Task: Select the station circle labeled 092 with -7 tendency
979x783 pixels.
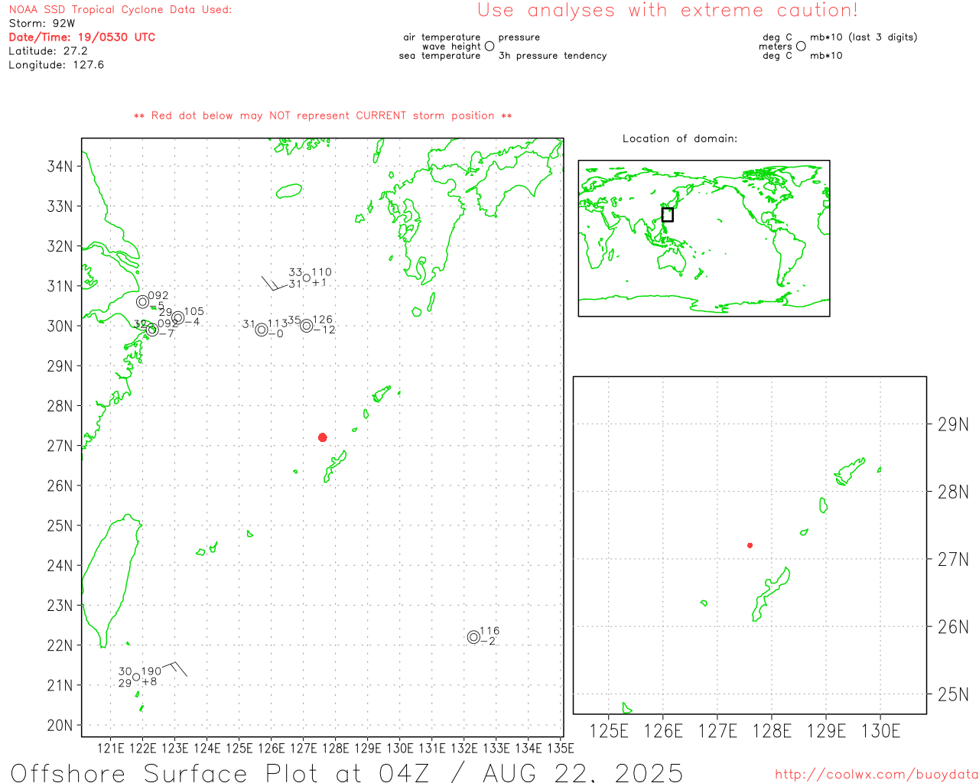Action: tap(152, 330)
